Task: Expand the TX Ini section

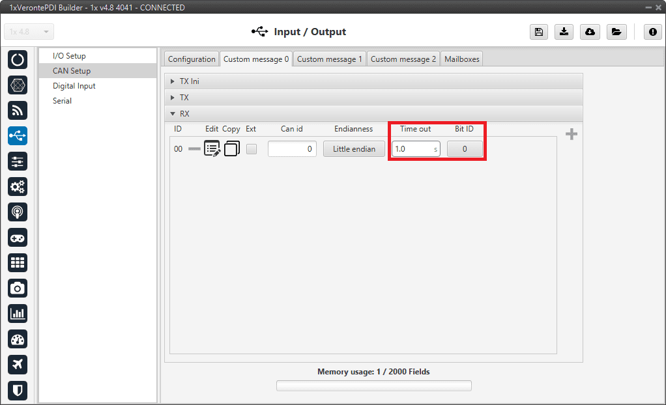Action: [x=189, y=81]
